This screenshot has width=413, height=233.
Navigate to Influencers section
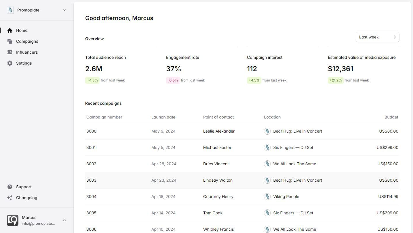(27, 52)
